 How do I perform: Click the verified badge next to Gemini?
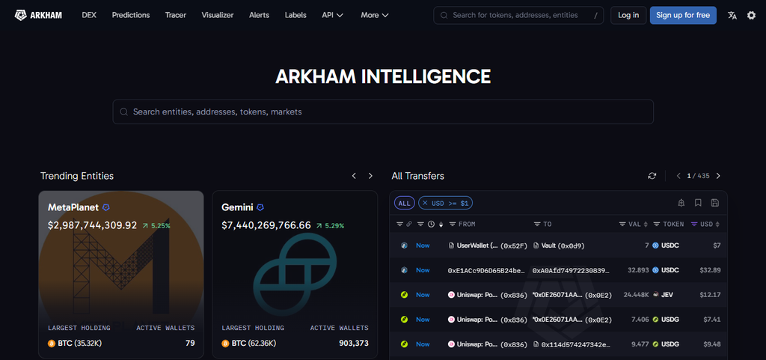tap(260, 207)
